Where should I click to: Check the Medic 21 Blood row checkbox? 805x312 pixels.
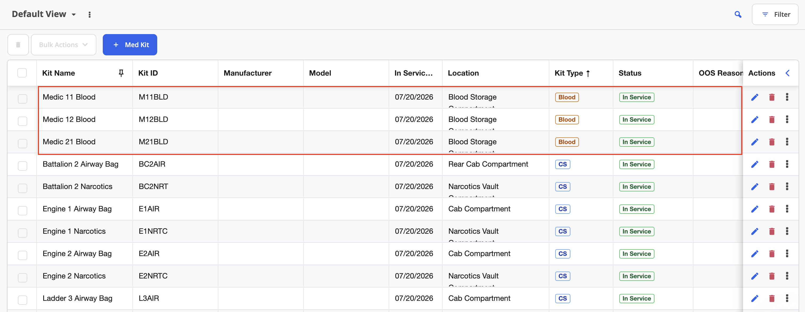pos(22,144)
